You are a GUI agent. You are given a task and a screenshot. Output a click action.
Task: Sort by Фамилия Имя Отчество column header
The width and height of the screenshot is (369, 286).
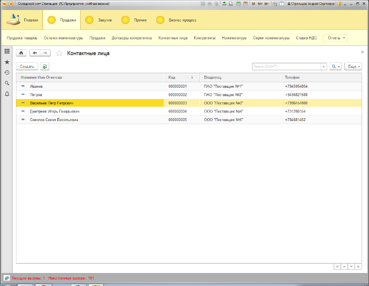click(90, 77)
